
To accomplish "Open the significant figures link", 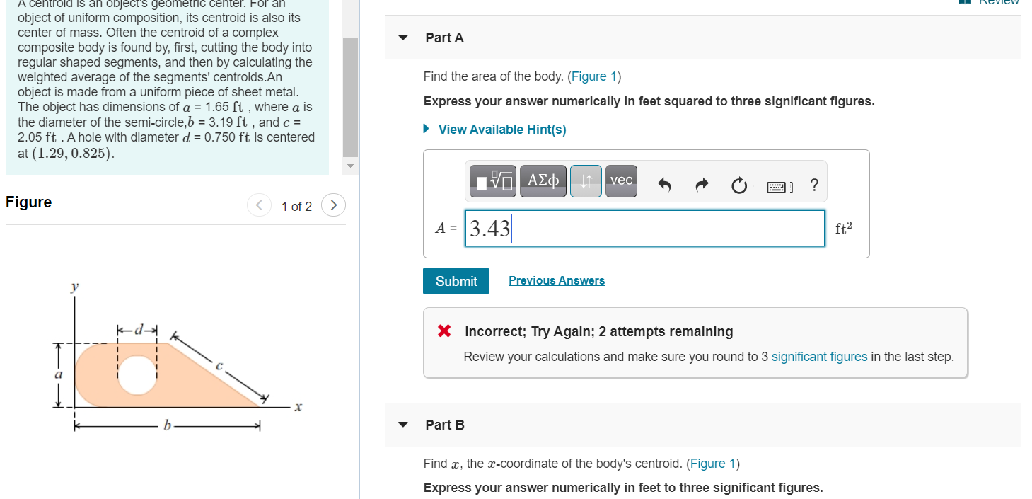I will (x=819, y=357).
